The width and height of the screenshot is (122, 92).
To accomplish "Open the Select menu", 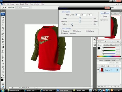I will coord(22,4).
